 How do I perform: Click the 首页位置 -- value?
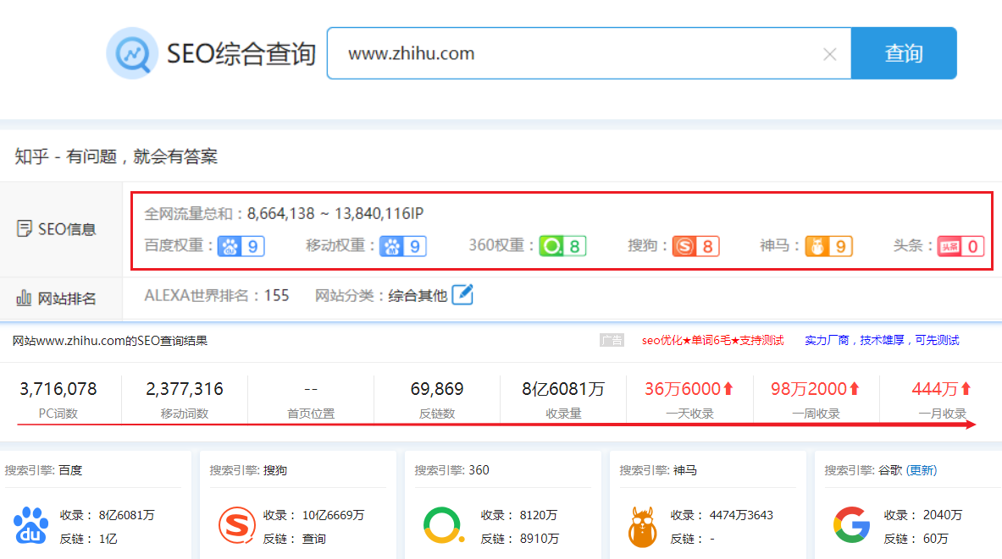coord(311,389)
